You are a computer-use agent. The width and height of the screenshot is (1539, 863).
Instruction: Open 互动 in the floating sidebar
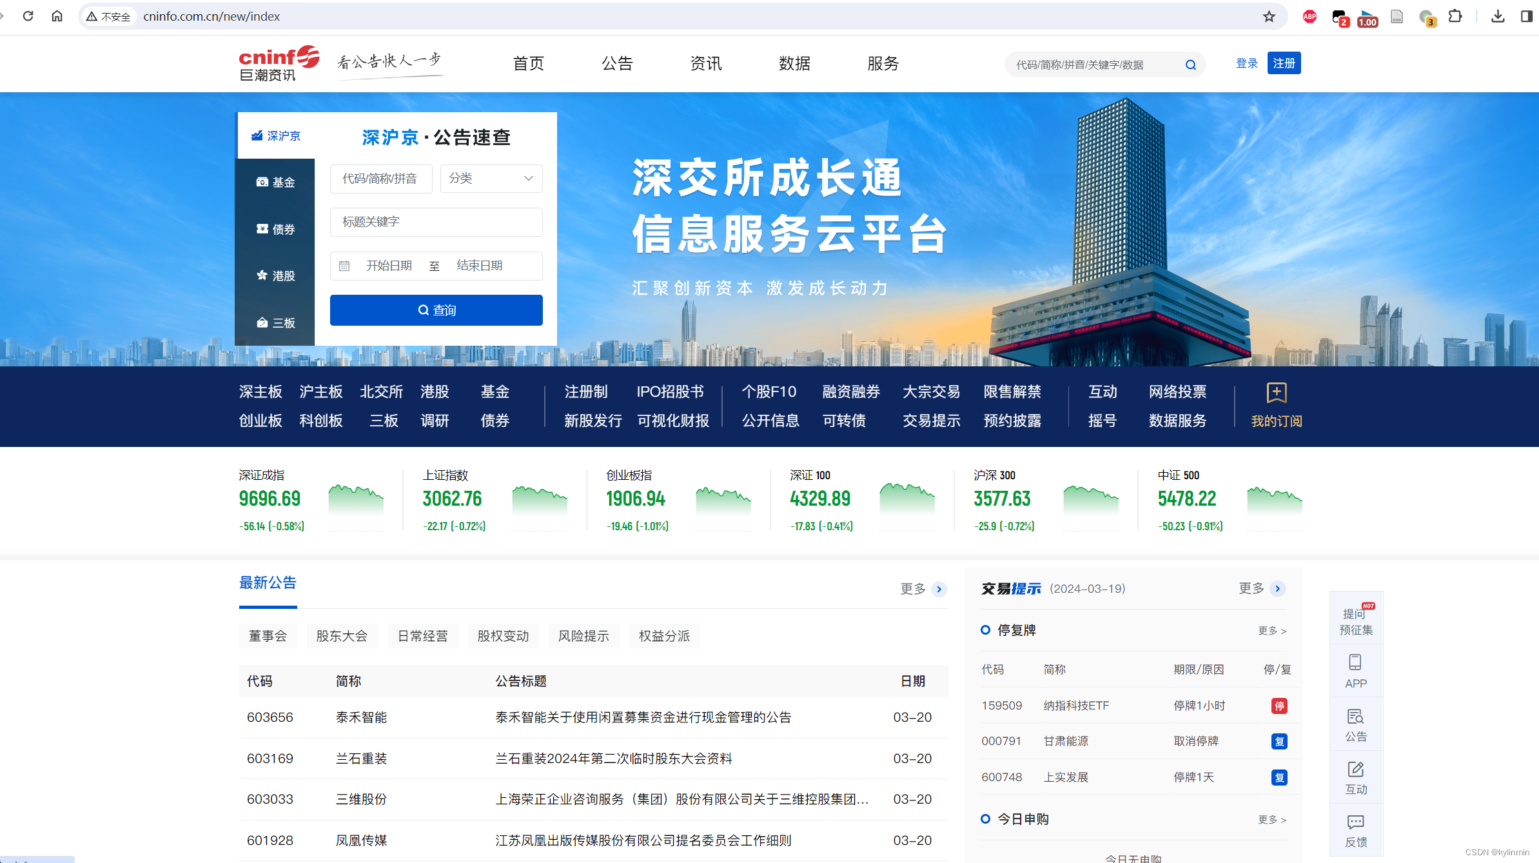pos(1356,778)
